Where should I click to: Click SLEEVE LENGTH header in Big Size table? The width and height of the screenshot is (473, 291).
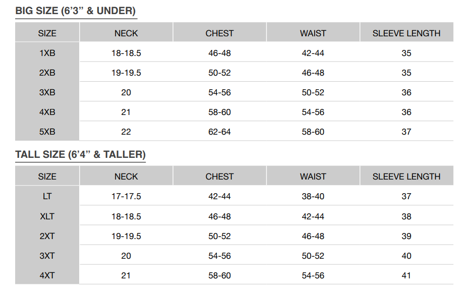coord(406,33)
